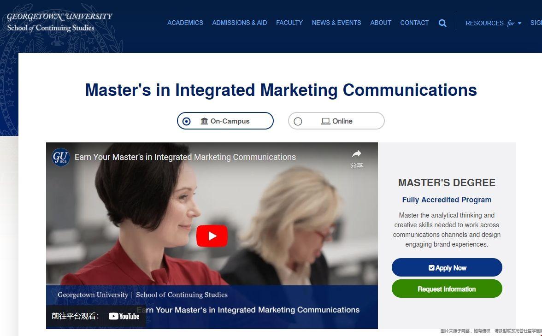Click the Fully Accredited Program heading

447,200
